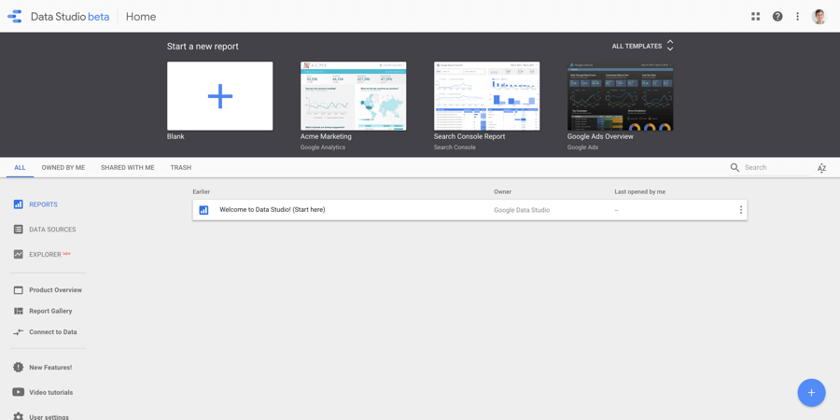The width and height of the screenshot is (840, 420).
Task: Click the DATA SOURCES list icon
Action: click(x=19, y=230)
